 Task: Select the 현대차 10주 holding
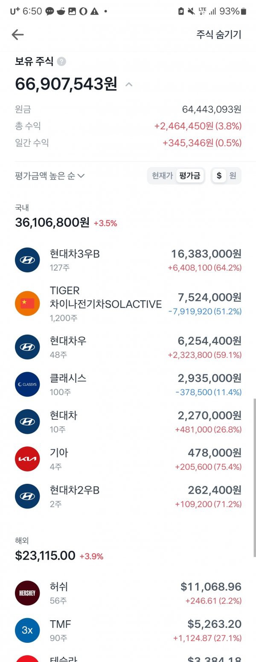[128, 422]
